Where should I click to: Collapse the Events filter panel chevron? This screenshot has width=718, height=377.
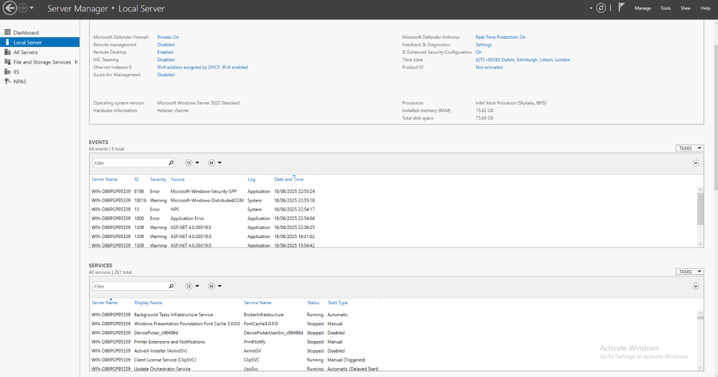695,163
